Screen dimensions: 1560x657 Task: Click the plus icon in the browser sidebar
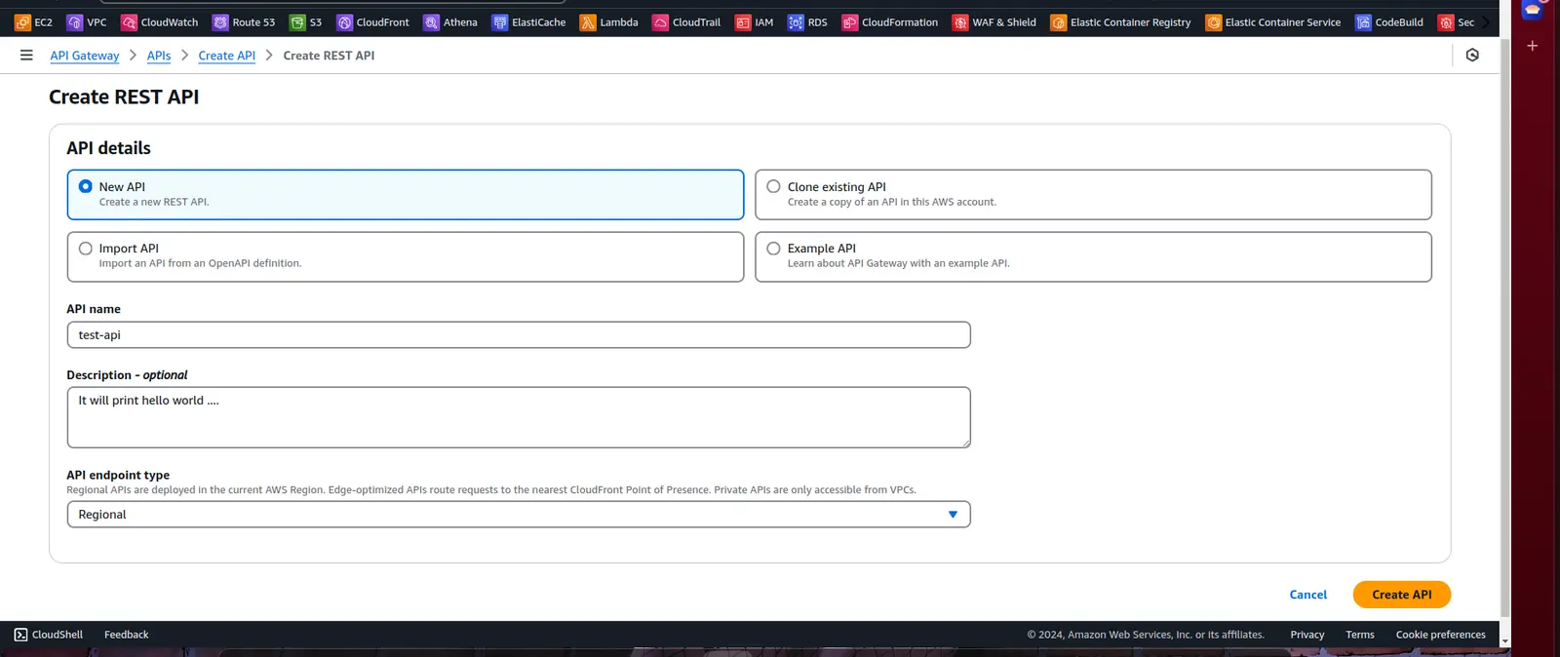tap(1533, 46)
